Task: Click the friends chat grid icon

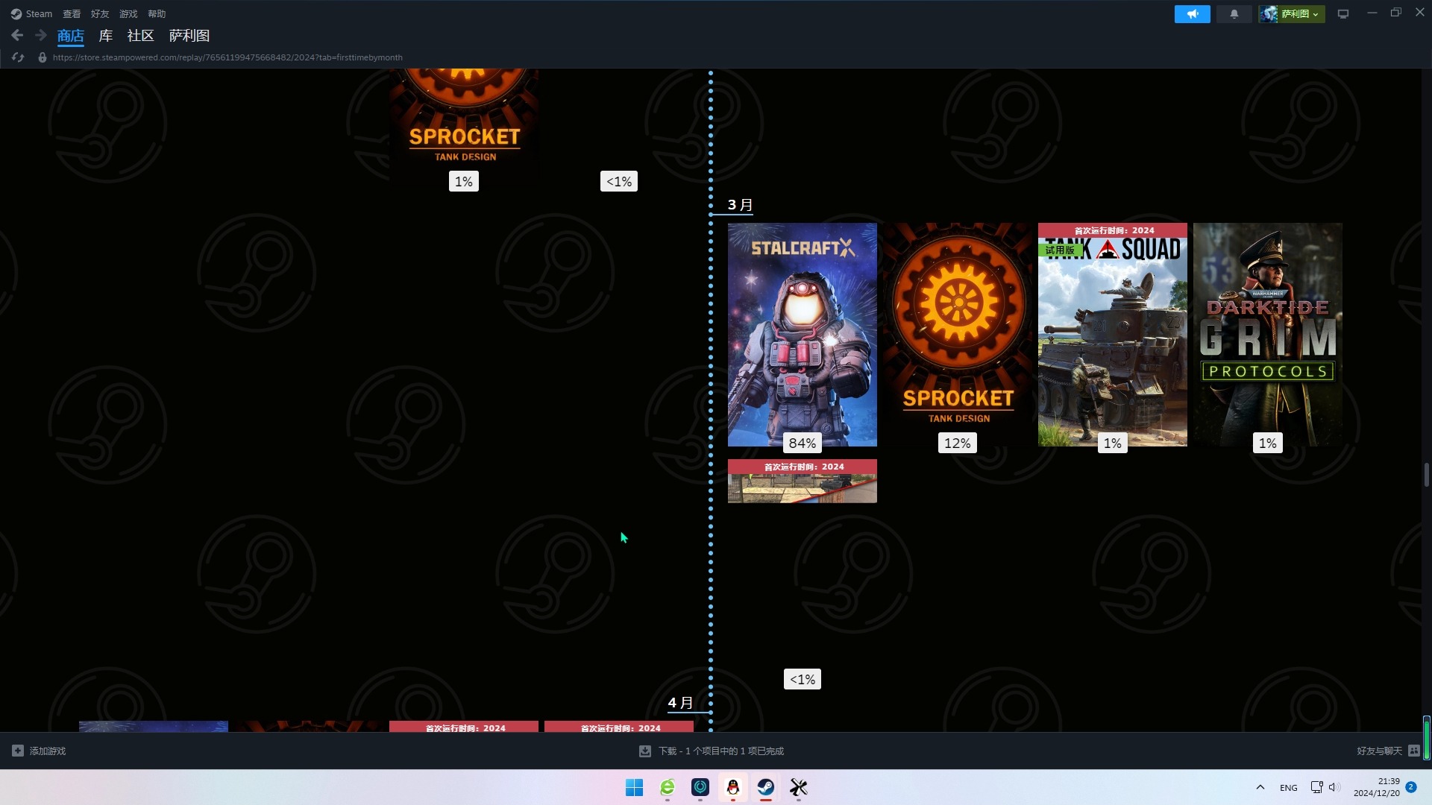Action: [x=1413, y=751]
